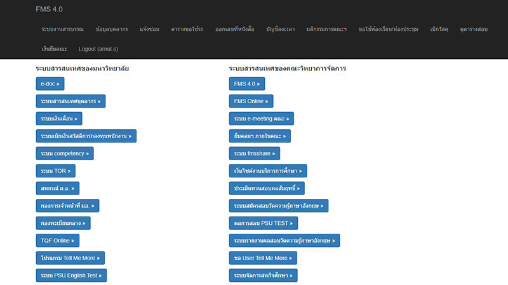Image resolution: width=508 pixels, height=285 pixels.
Task: Open ระบบสมัครสอบวัดความรู้ภาษาอังกฤษ button
Action: (279, 206)
